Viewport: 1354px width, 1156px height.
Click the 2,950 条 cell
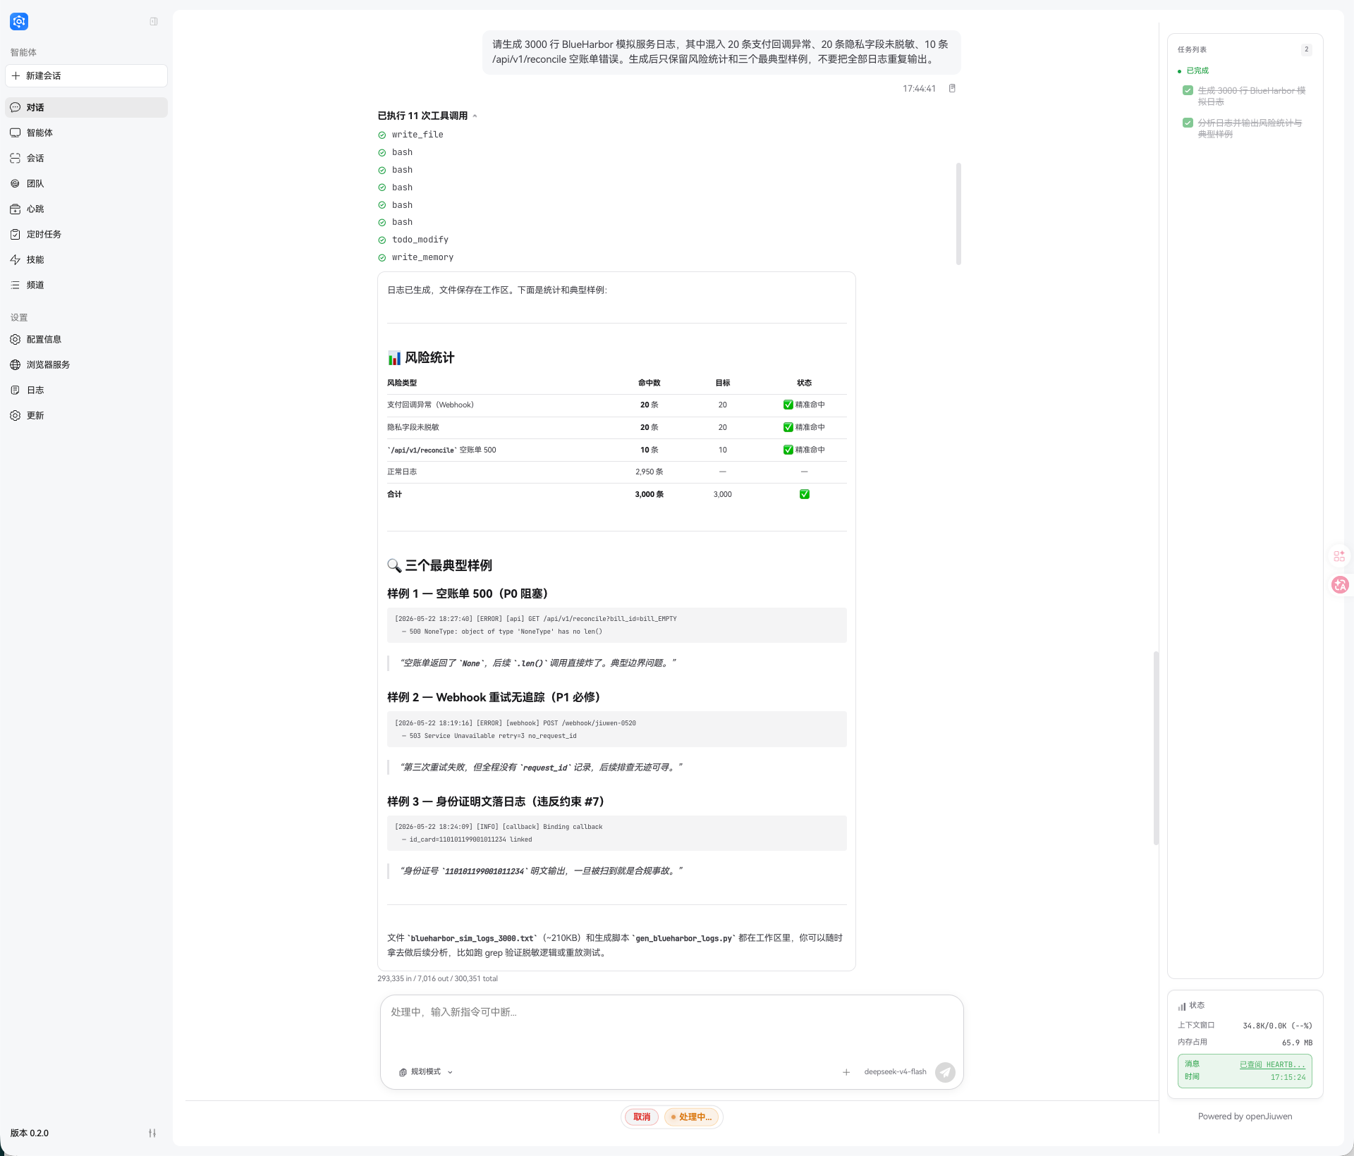[x=649, y=472]
